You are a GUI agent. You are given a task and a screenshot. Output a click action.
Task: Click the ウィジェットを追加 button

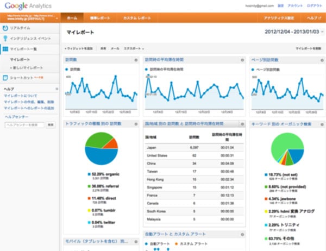click(79, 48)
